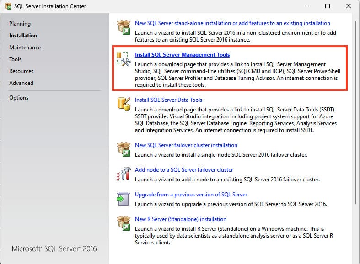This screenshot has width=360, height=264.
Task: Open Install SQL Server Management Tools link
Action: click(182, 55)
